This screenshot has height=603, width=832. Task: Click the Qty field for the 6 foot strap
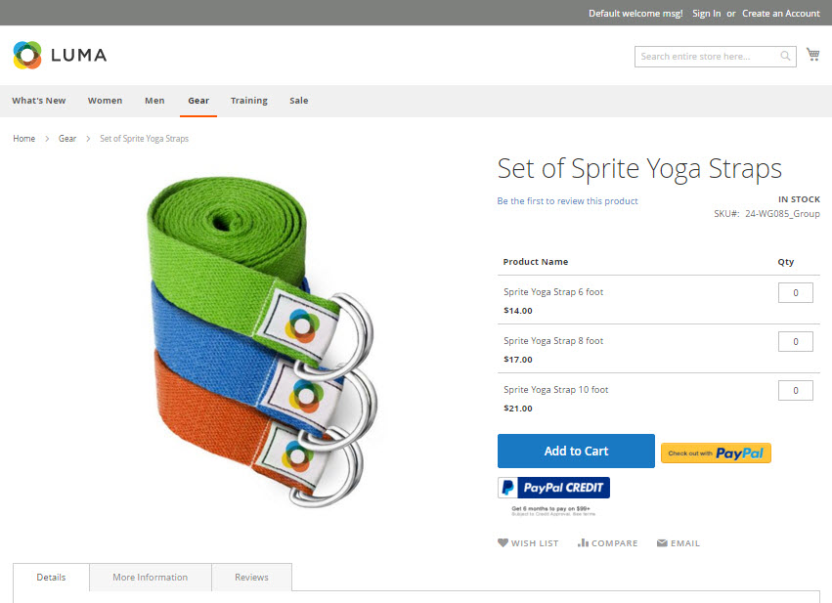click(795, 292)
